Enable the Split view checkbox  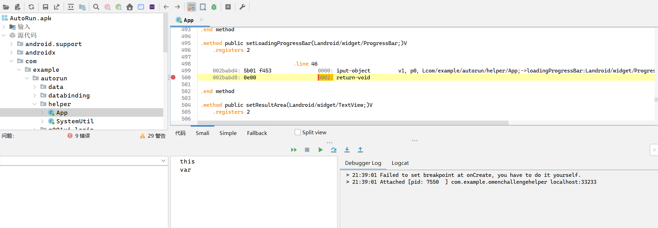click(x=298, y=132)
